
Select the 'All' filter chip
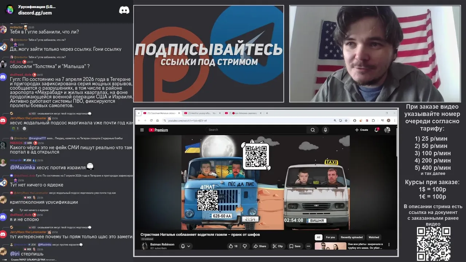click(319, 237)
